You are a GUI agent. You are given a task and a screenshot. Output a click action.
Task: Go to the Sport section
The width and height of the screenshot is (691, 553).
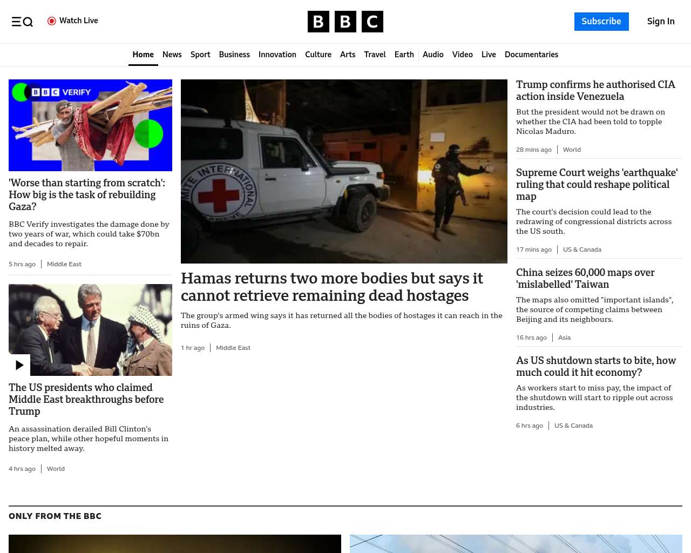200,55
